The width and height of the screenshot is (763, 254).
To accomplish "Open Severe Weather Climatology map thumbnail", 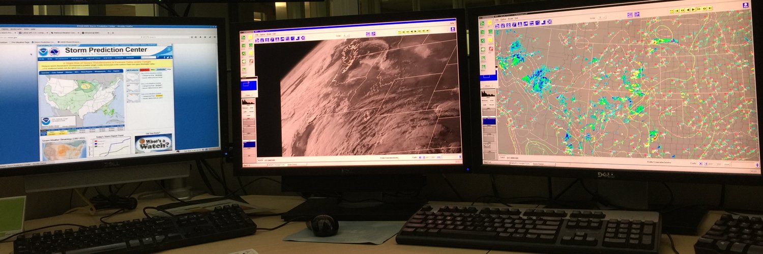I will point(64,150).
